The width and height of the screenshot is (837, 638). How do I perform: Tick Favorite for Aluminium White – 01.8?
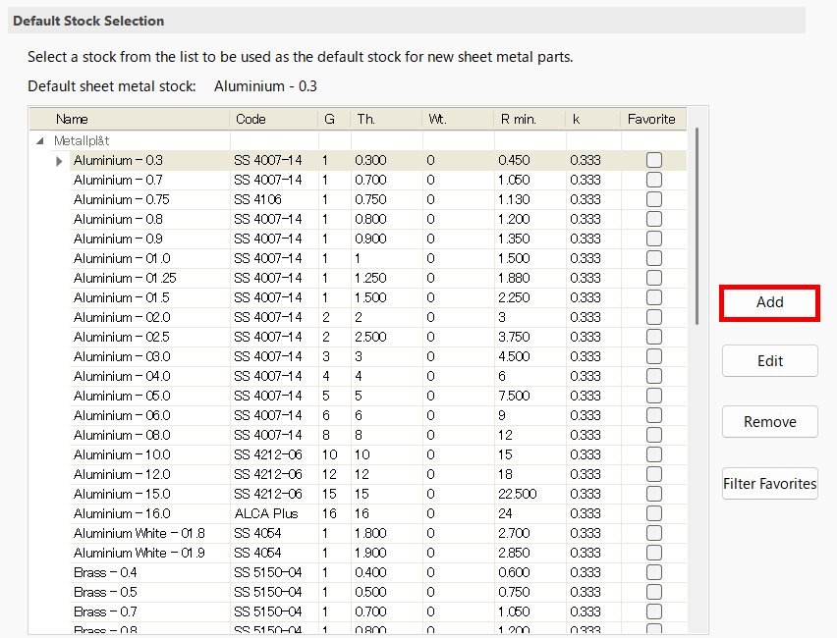coord(654,533)
